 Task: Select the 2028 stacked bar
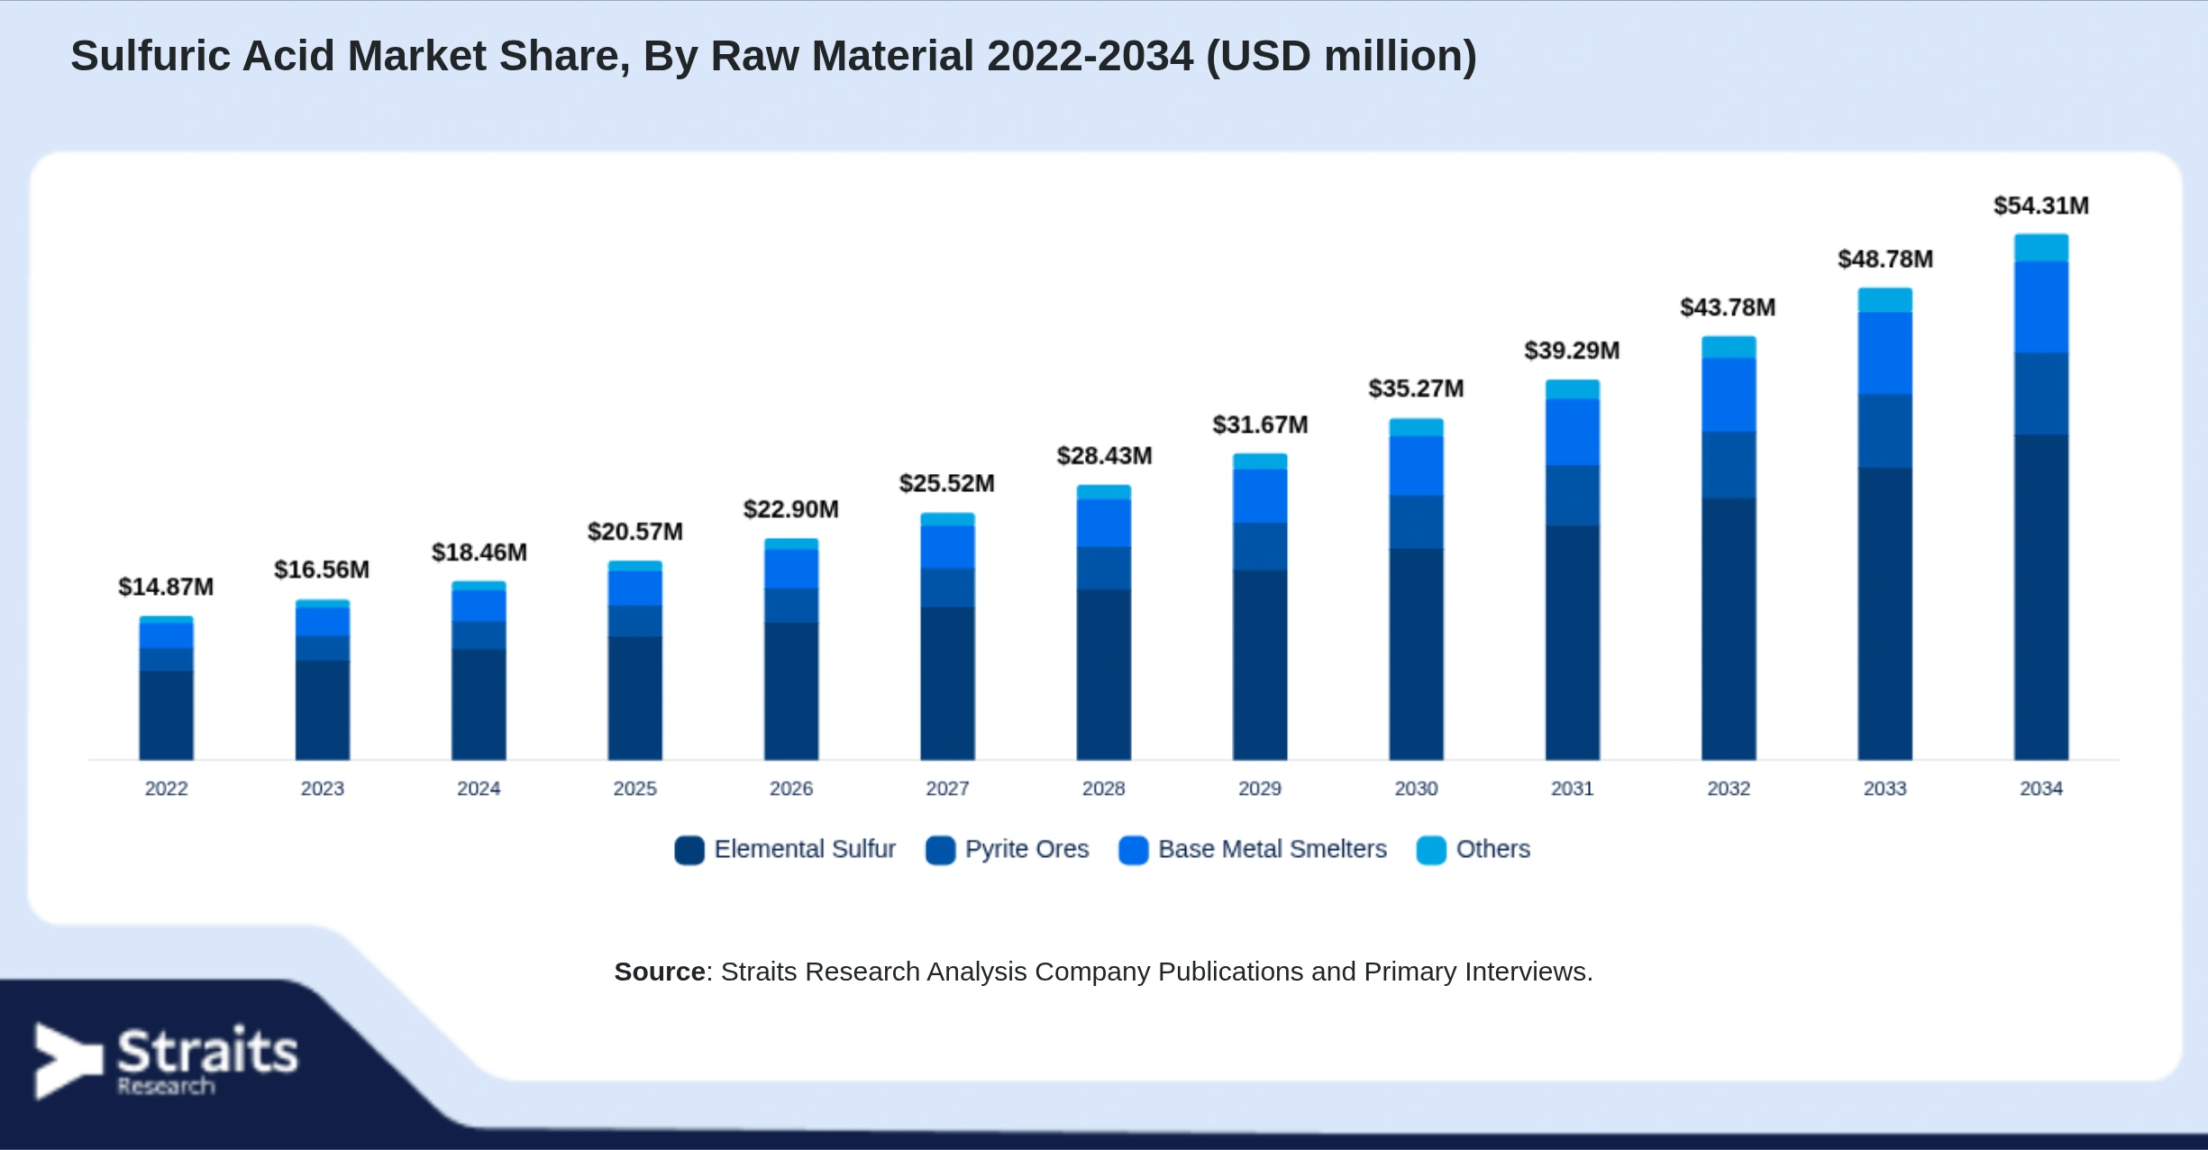click(x=1104, y=623)
